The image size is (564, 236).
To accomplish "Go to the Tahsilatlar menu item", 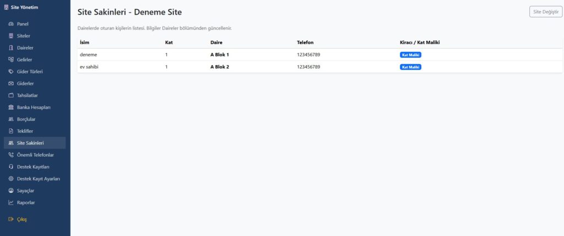I will click(x=28, y=95).
